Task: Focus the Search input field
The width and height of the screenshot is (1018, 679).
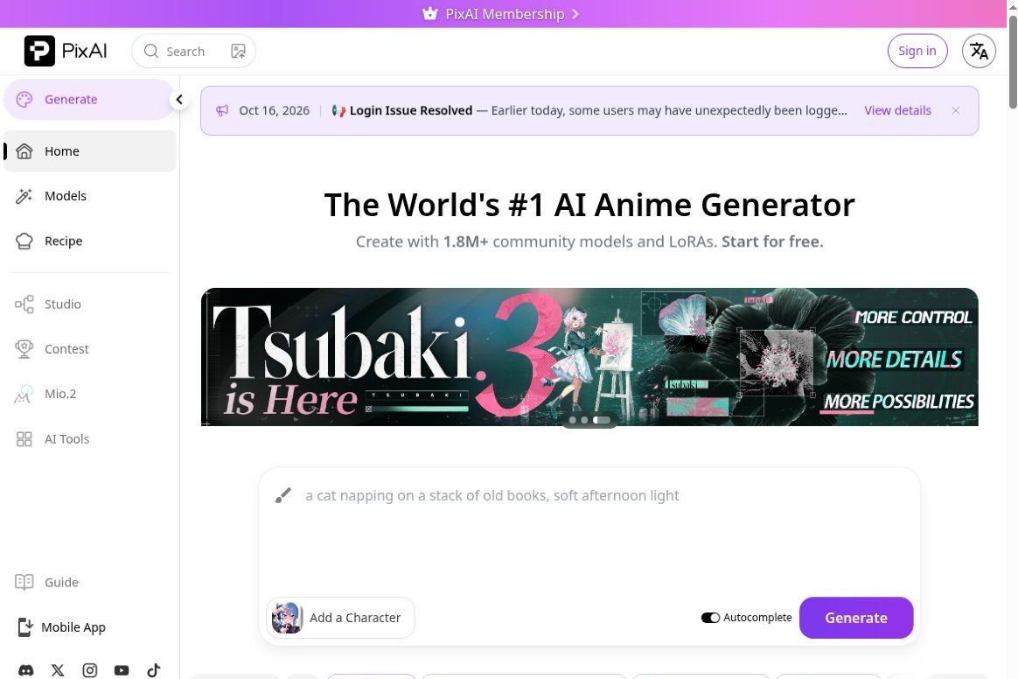Action: pos(193,52)
